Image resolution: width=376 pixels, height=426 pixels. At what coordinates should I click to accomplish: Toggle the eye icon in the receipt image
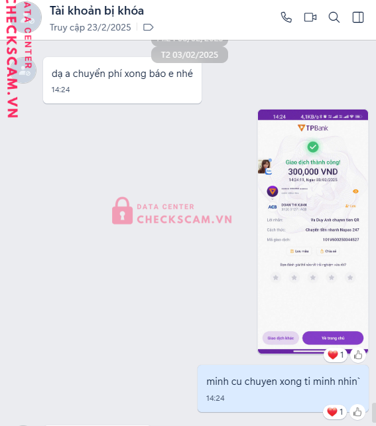pos(355,191)
